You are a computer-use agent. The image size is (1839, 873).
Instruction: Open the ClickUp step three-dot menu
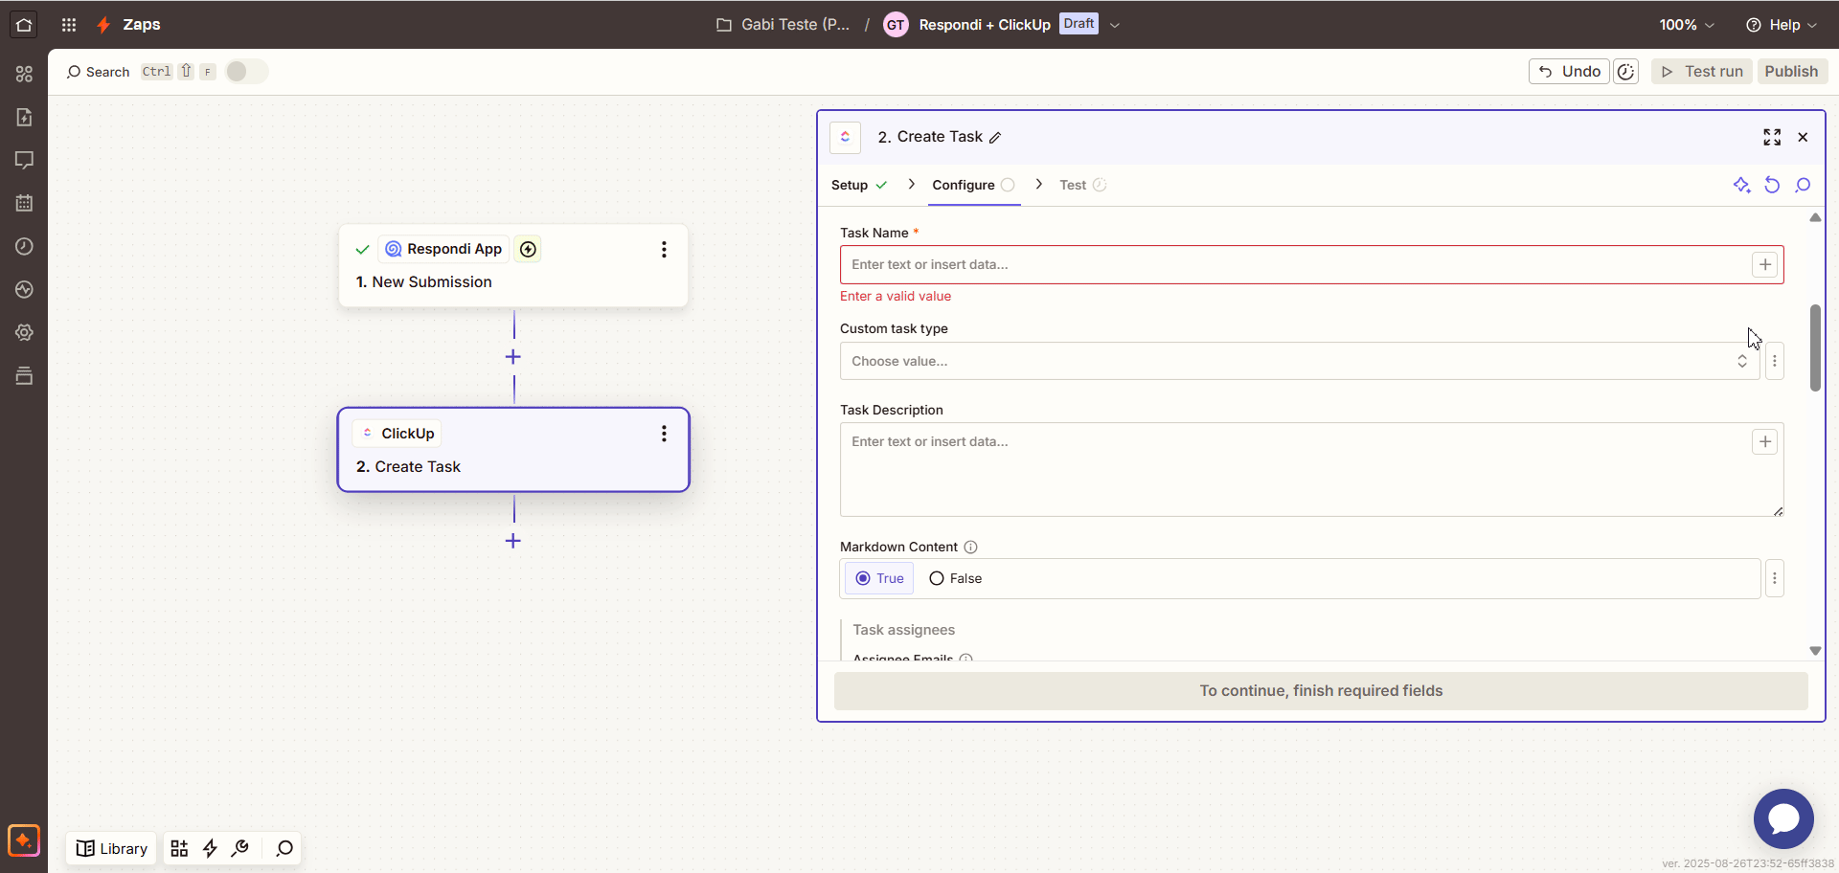(664, 434)
